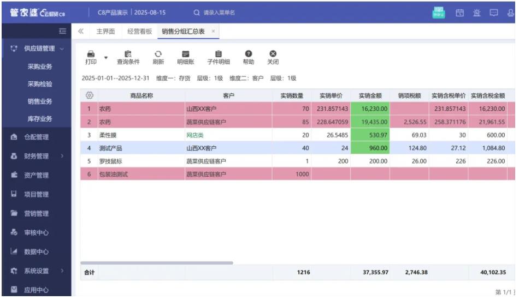The image size is (519, 300).
Task: Open the debug bug icon in header
Action: [476, 13]
